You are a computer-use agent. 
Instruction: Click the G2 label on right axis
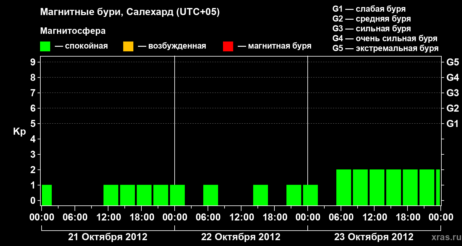pyautogui.click(x=452, y=109)
